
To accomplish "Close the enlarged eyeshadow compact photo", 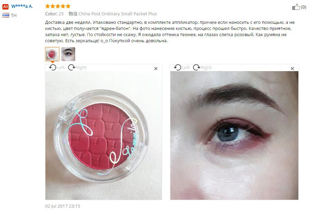I will tap(156, 69).
